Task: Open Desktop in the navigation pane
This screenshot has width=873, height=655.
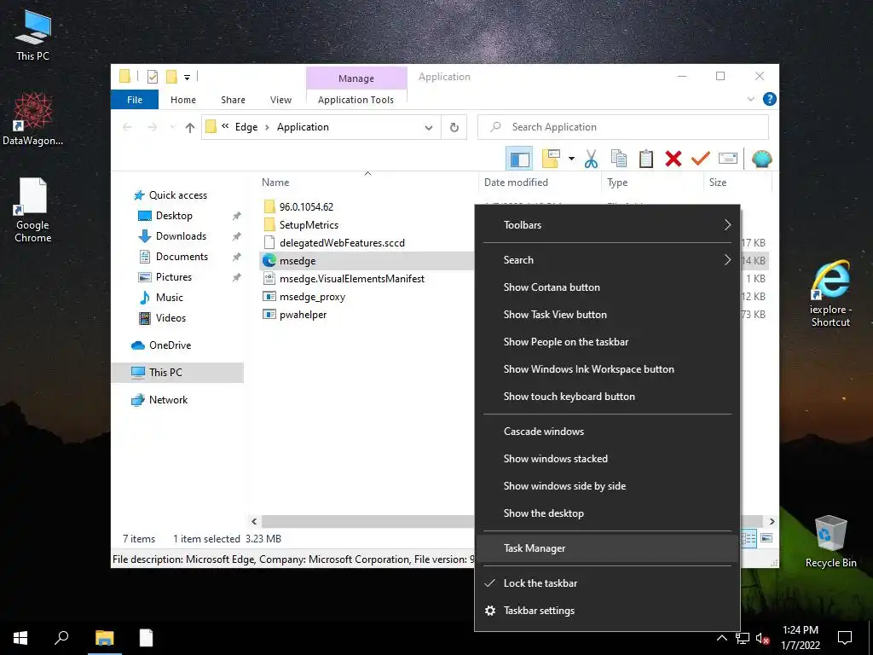Action: 174,216
